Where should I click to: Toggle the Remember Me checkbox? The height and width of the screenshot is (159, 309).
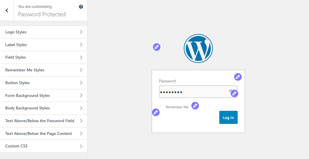click(x=161, y=107)
